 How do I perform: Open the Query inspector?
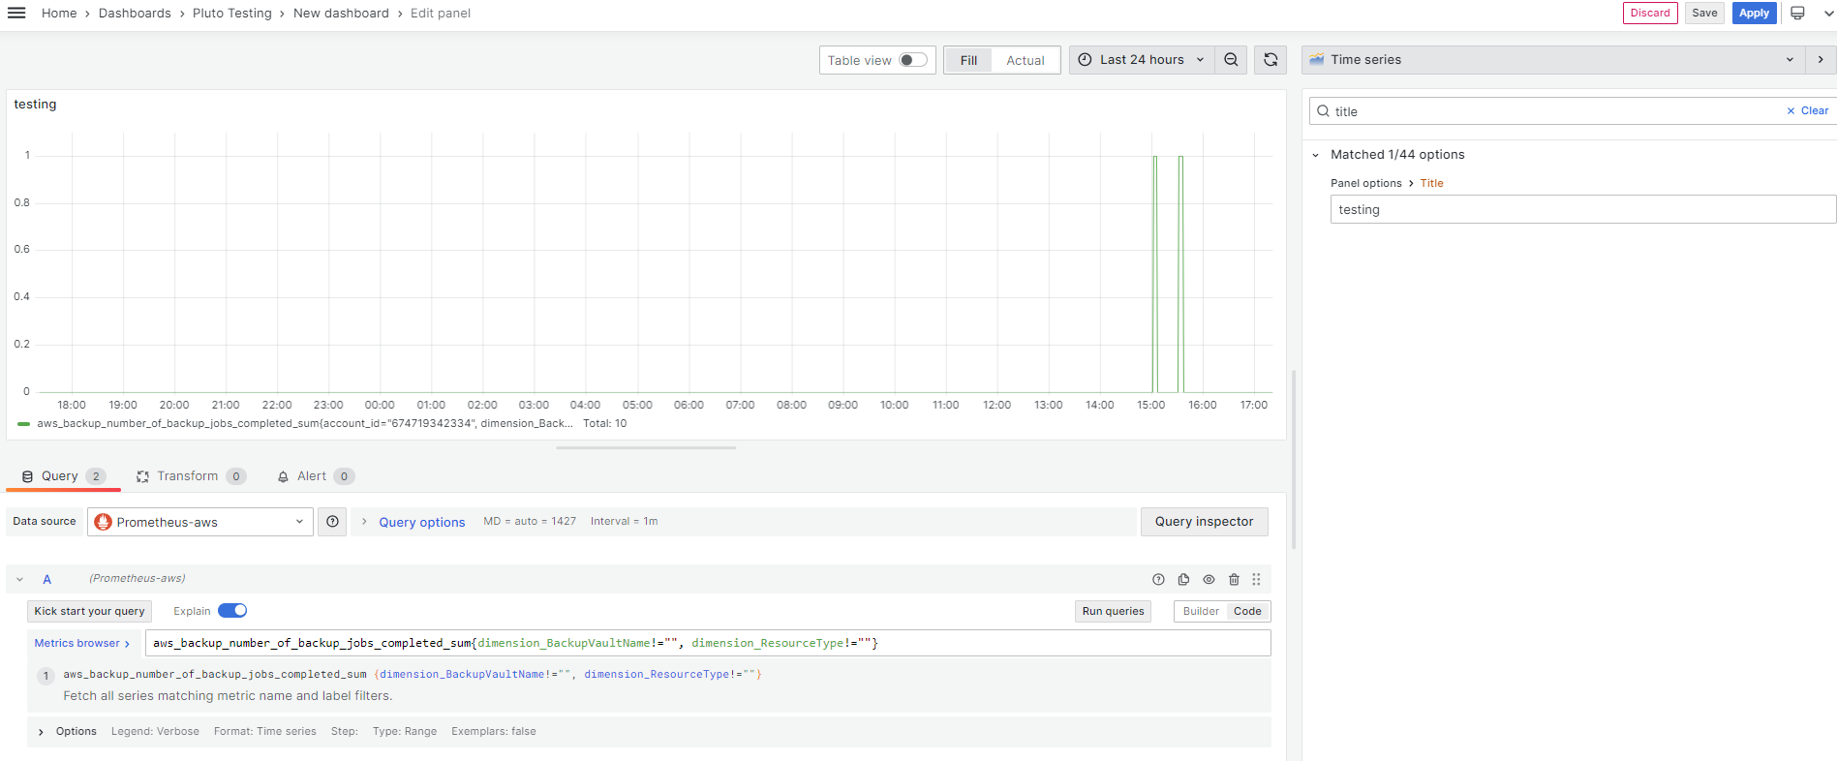(x=1204, y=522)
